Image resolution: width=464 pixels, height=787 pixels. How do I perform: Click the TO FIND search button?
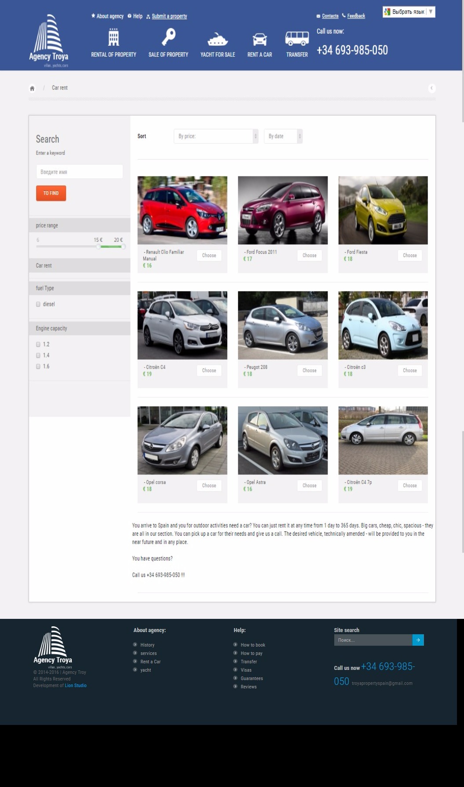pyautogui.click(x=51, y=193)
